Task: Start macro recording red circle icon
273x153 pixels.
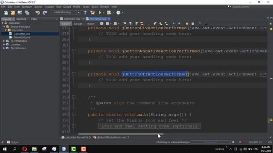Action: pyautogui.click(x=187, y=24)
